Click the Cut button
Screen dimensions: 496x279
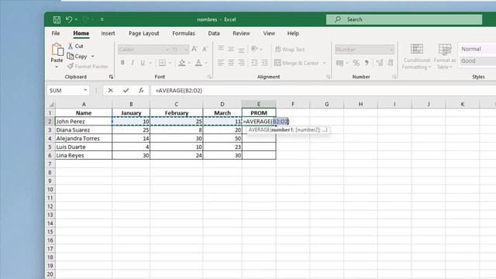76,46
